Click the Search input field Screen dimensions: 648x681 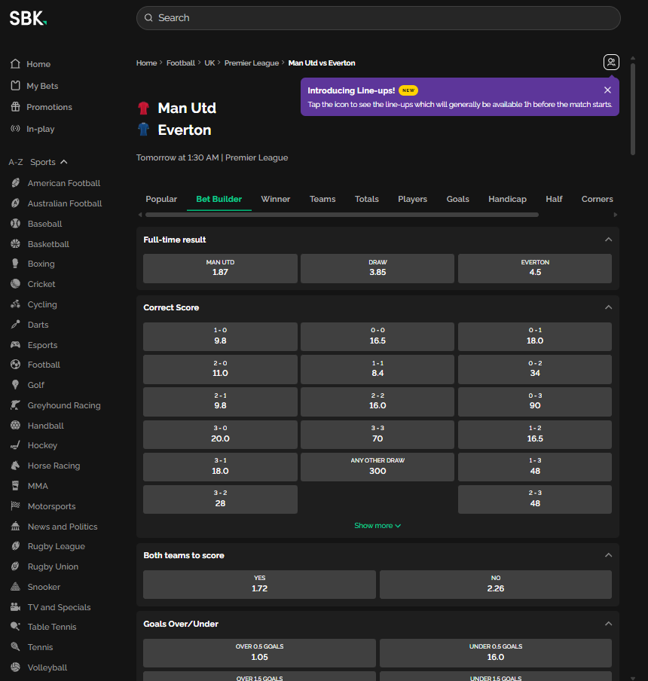pos(378,18)
